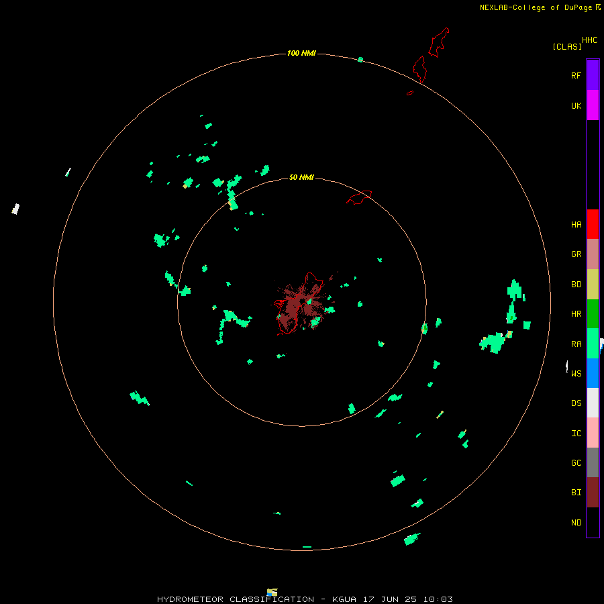Viewport: 604px width, 604px height.
Task: Click the "RF" legend label
Action: pos(576,75)
